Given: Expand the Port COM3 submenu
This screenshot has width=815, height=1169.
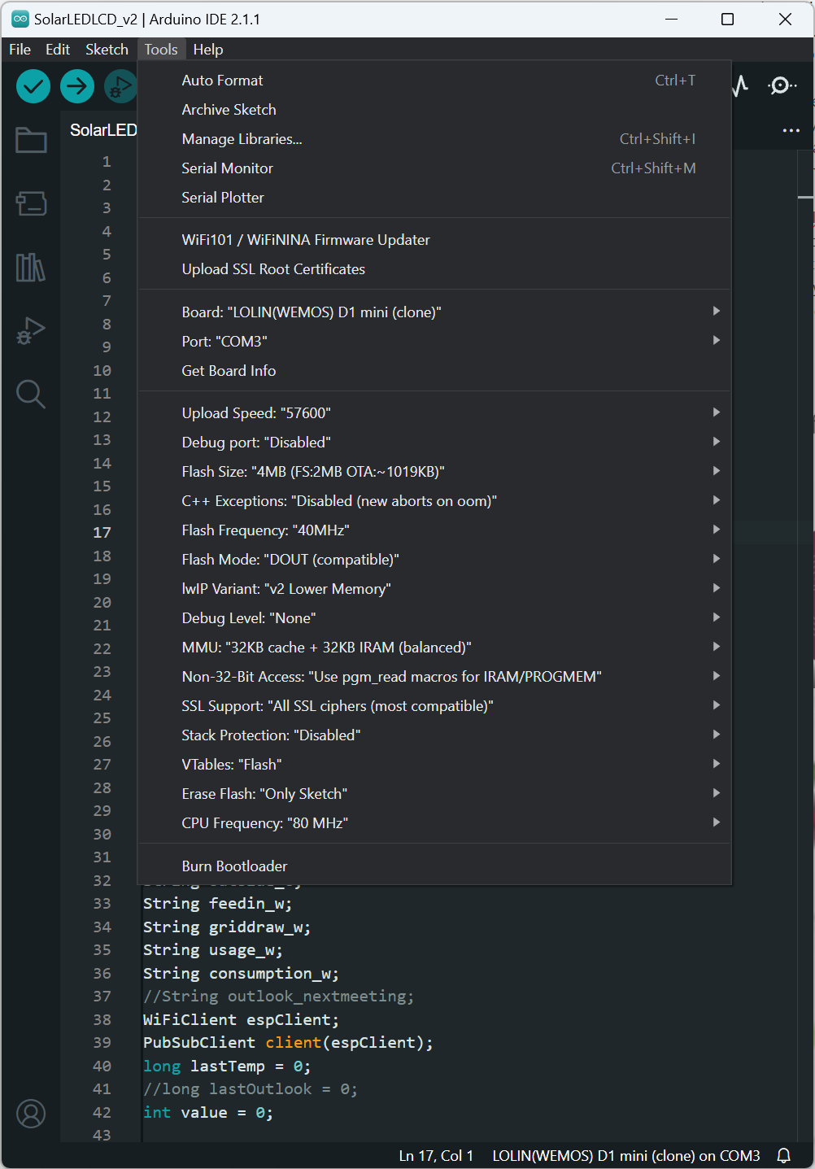Looking at the screenshot, I should (x=434, y=341).
